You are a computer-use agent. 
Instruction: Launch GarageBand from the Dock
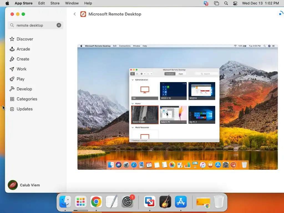tap(165, 202)
